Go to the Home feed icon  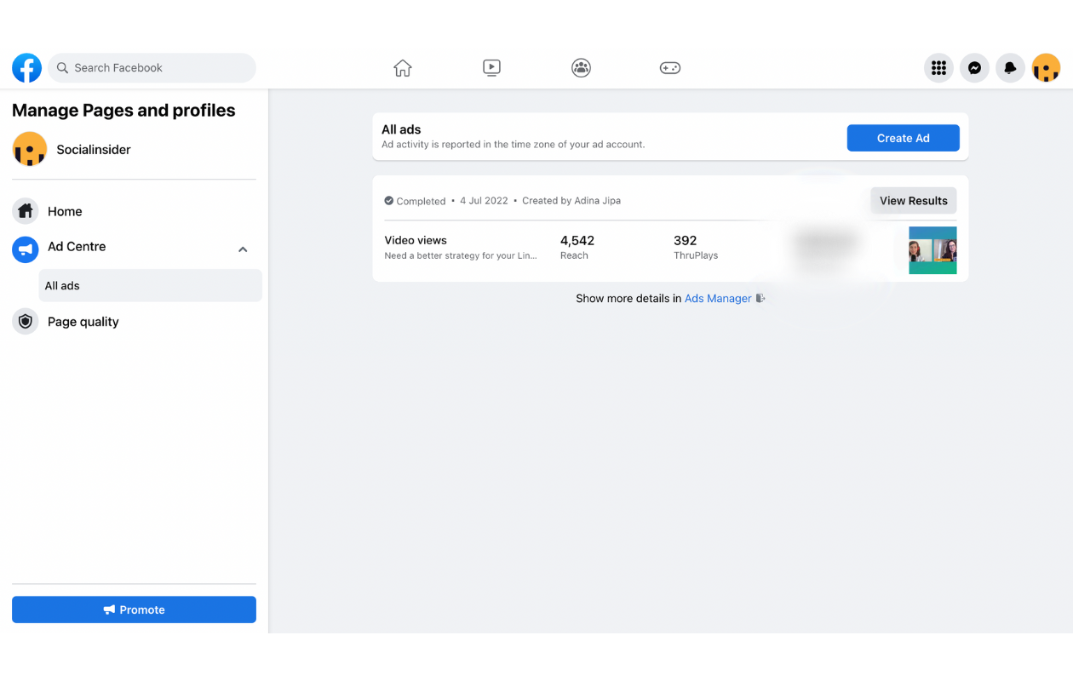[403, 68]
